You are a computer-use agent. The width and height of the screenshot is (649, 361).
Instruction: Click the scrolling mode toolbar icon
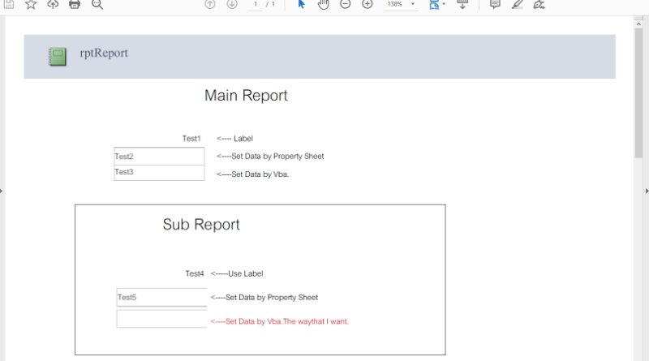[462, 4]
